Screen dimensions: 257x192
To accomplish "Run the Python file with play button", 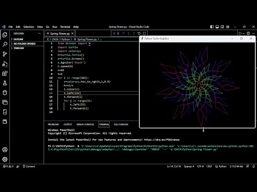I will click(x=240, y=33).
